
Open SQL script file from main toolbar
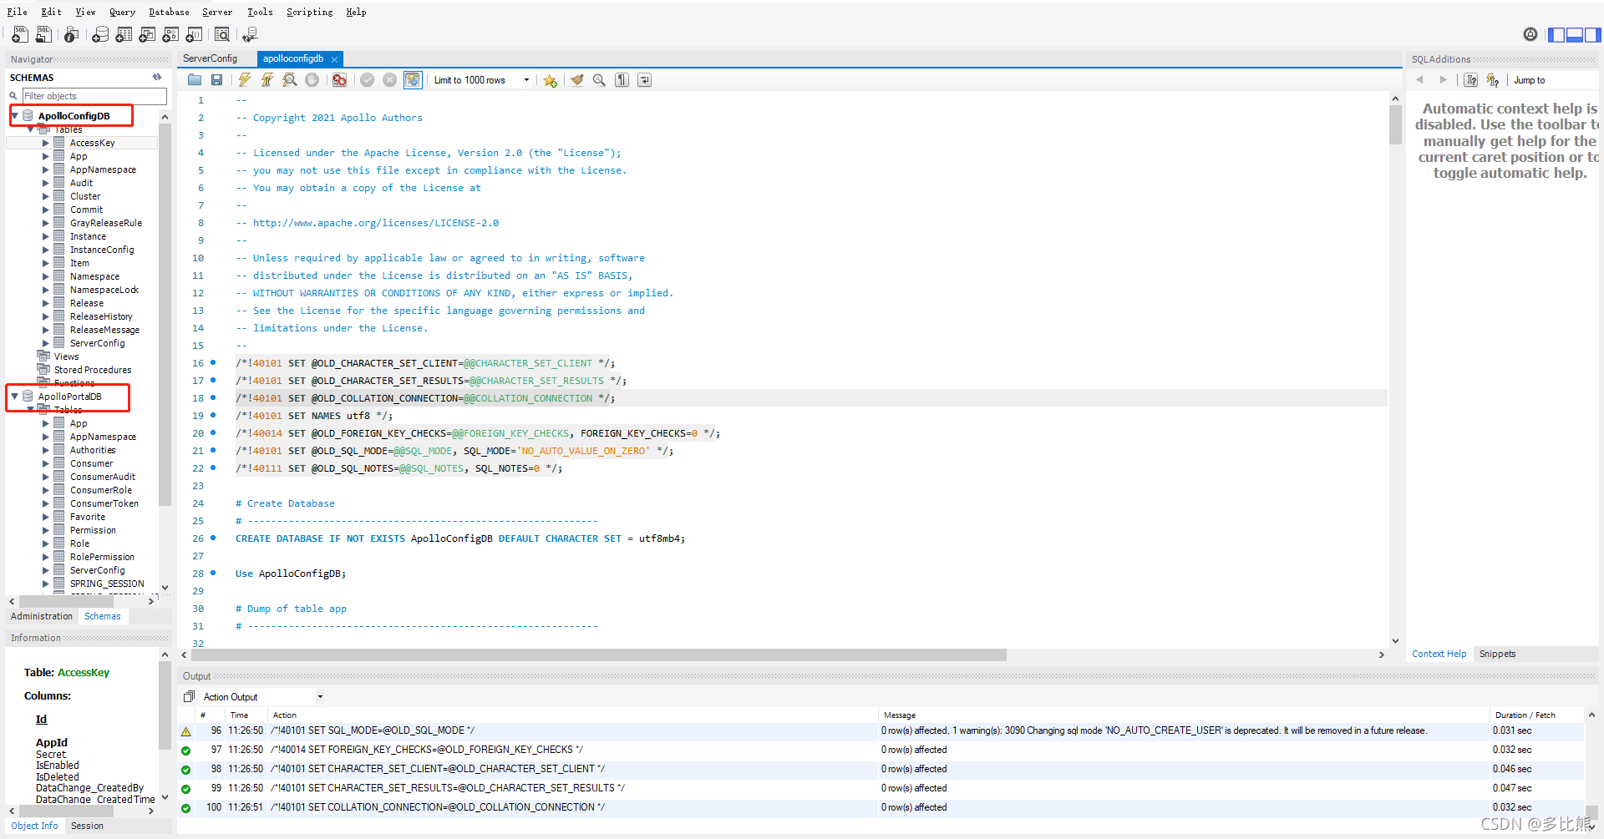[44, 34]
